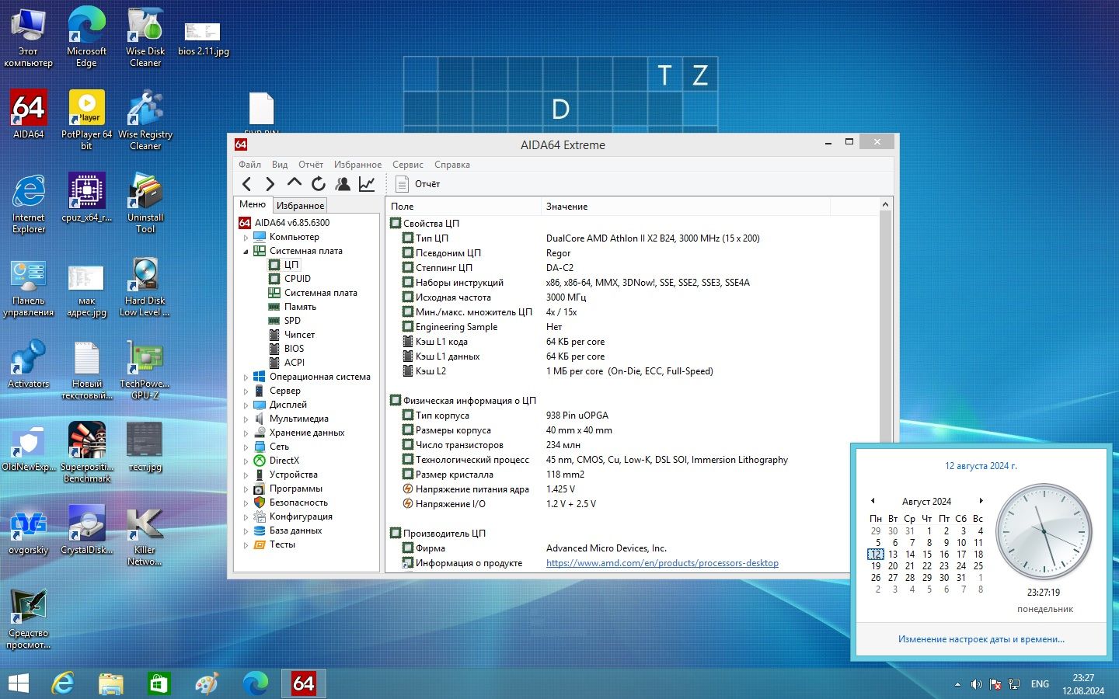Expand the Тесты tree node
This screenshot has height=699, width=1119.
click(246, 545)
